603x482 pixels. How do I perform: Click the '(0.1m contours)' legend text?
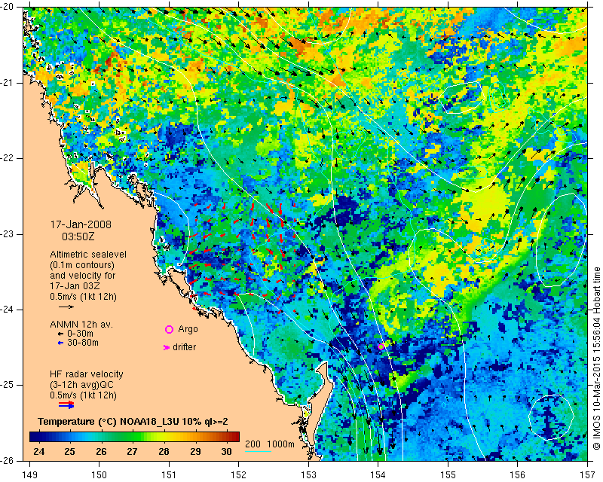82,265
